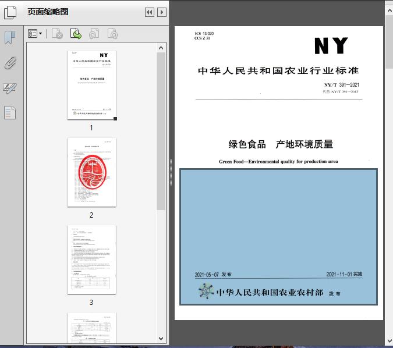Click the insert pages green-arrow icon
The image size is (393, 348).
pyautogui.click(x=76, y=34)
